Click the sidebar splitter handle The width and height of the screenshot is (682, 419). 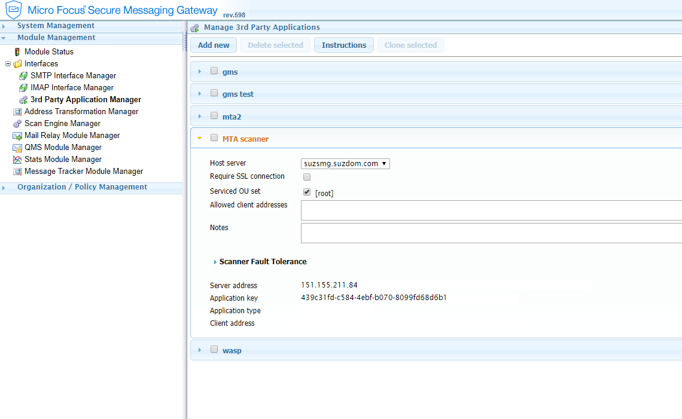click(x=185, y=42)
